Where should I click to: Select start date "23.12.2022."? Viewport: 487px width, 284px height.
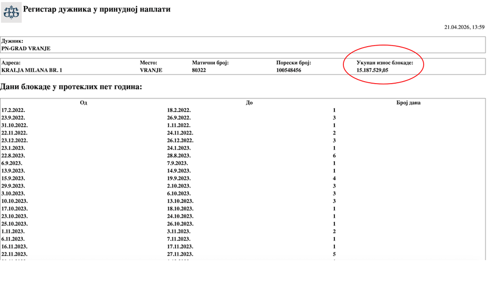tap(15, 140)
